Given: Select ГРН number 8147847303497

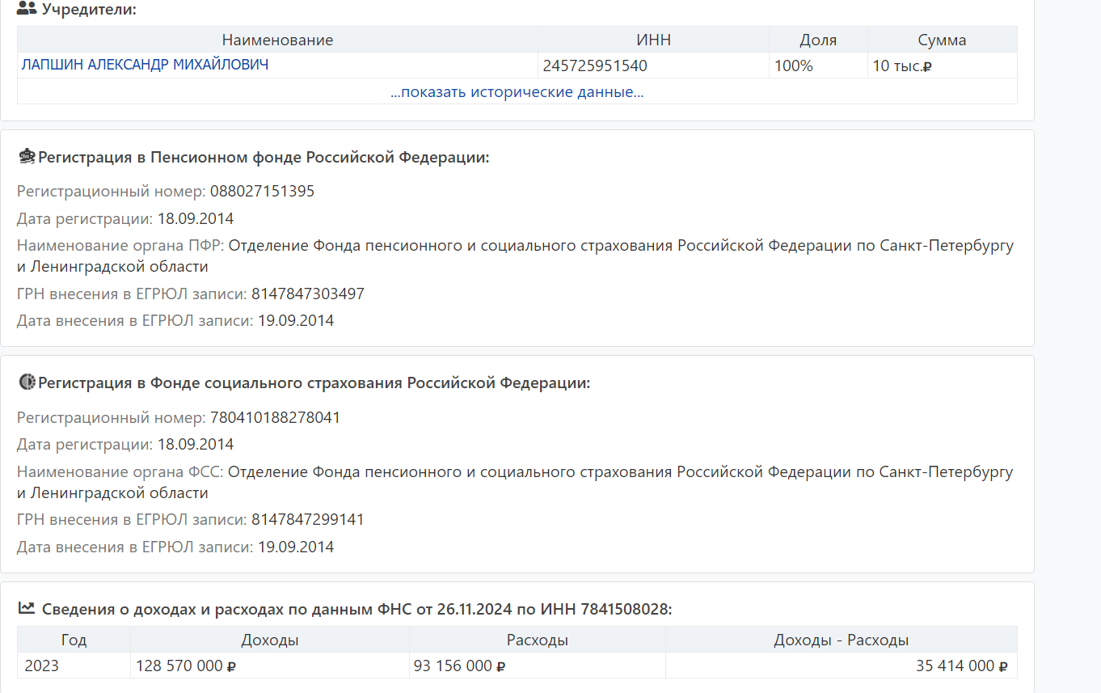Looking at the screenshot, I should click(x=308, y=294).
